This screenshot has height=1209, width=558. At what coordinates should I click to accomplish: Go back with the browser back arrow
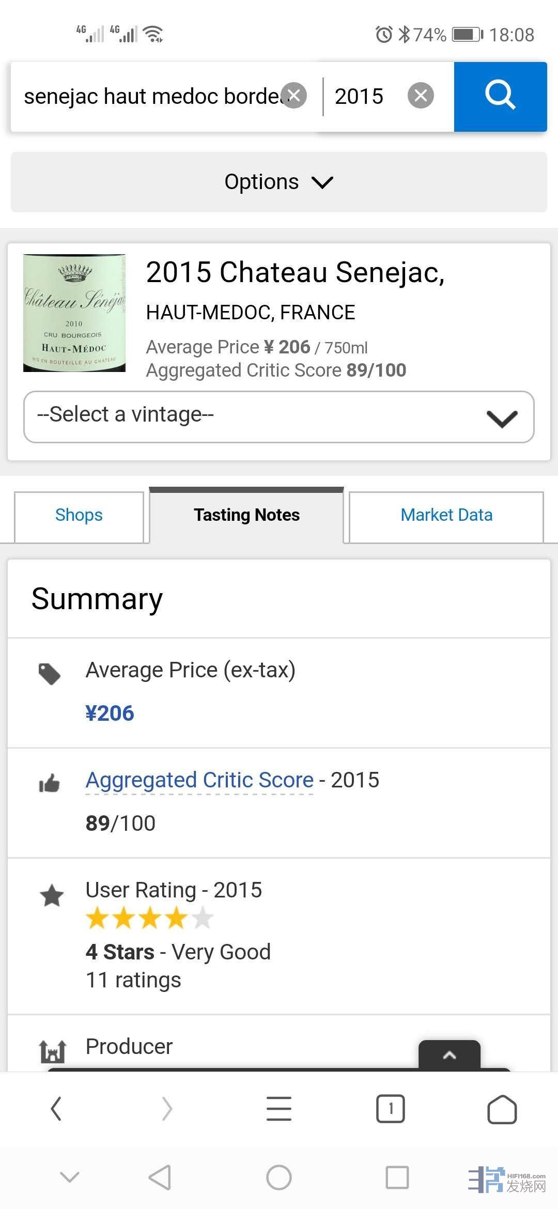pyautogui.click(x=56, y=1109)
